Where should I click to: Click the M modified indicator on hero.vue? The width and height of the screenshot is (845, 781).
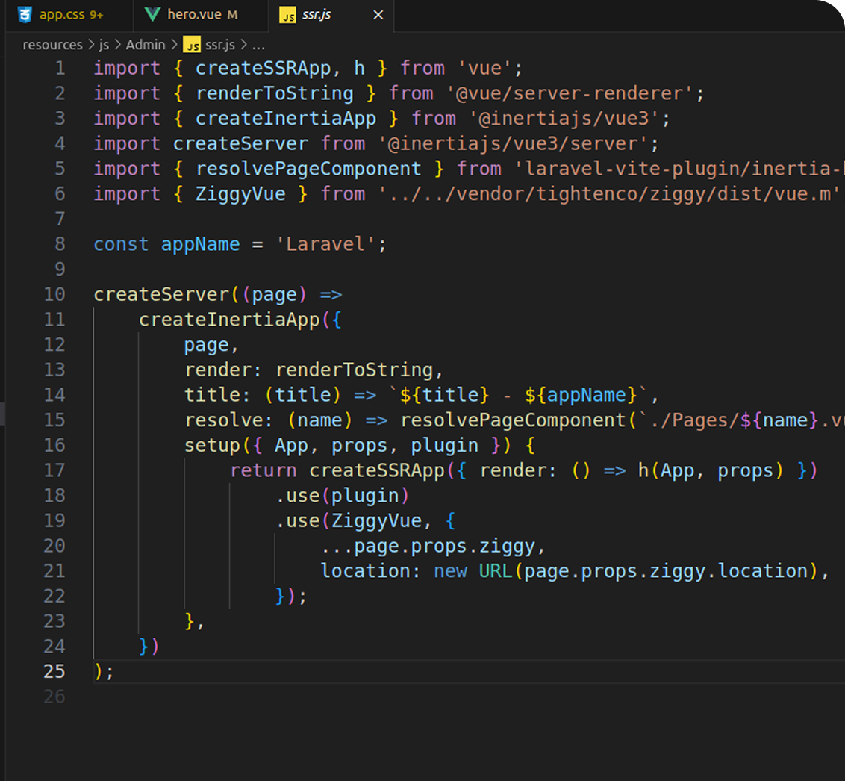(232, 15)
